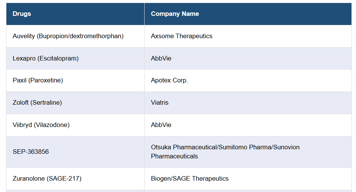356x192 pixels.
Task: Click the word Lexapro
Action: tap(24, 59)
